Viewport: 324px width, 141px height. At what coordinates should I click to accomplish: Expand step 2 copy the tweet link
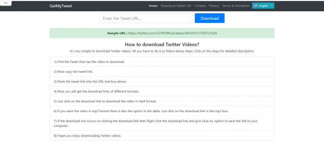tap(162, 72)
